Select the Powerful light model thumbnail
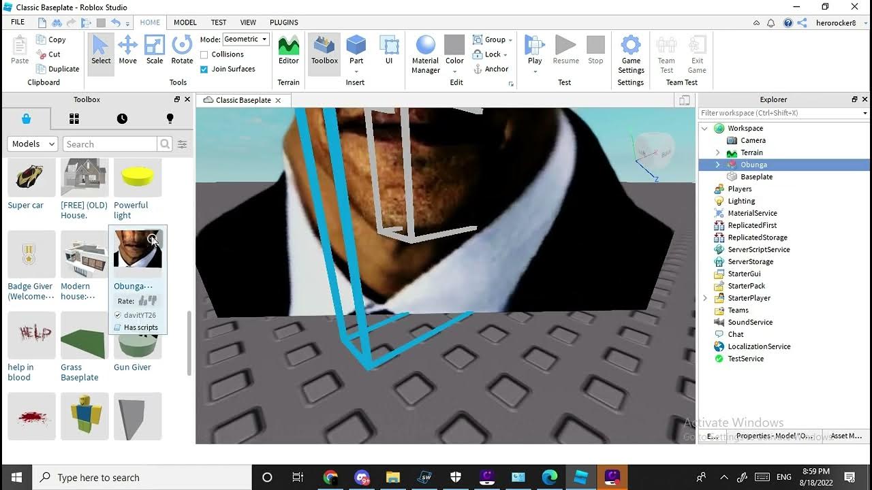This screenshot has width=872, height=490. click(x=138, y=177)
